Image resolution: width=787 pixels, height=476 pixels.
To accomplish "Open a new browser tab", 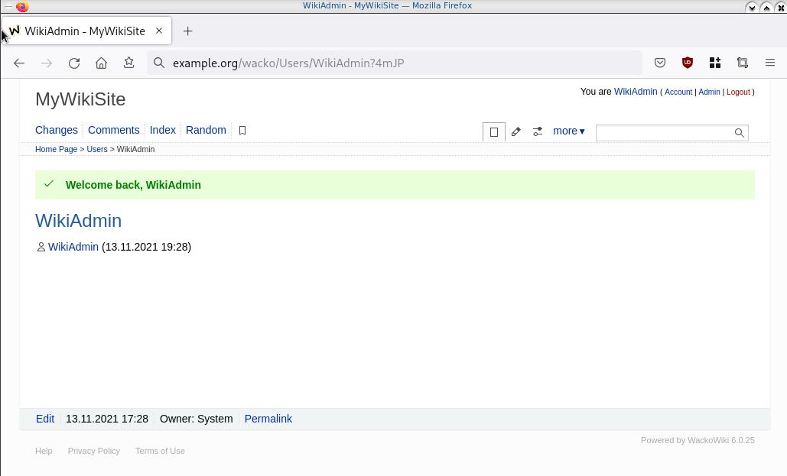I will [187, 31].
